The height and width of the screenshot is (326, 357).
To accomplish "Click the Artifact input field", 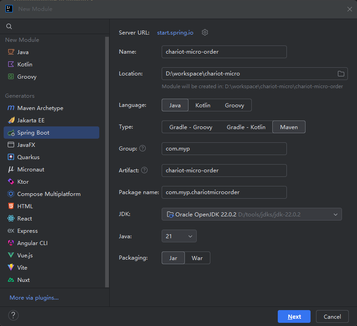I will tap(224, 171).
